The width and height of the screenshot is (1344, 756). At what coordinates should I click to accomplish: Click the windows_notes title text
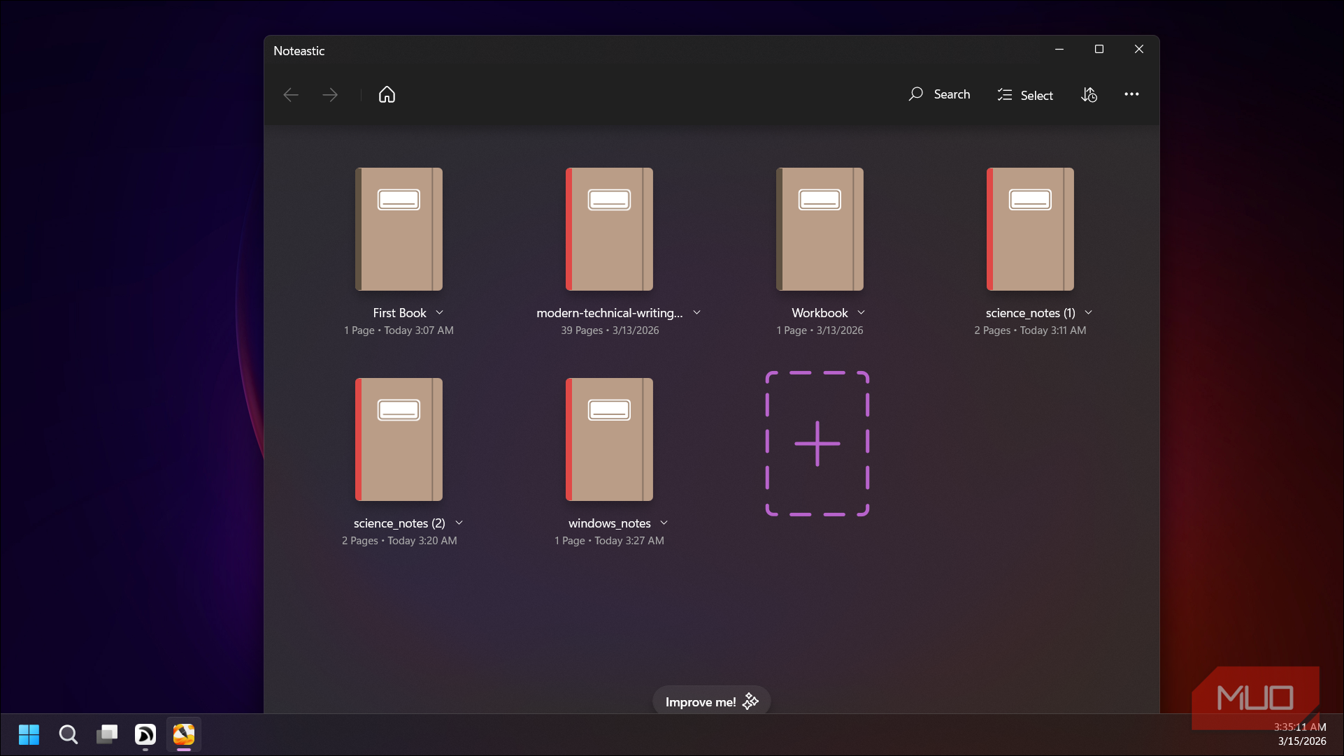pos(609,523)
